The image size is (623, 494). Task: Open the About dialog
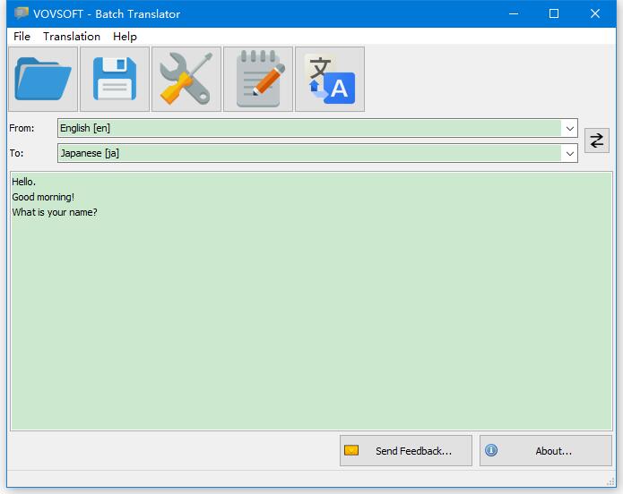546,451
